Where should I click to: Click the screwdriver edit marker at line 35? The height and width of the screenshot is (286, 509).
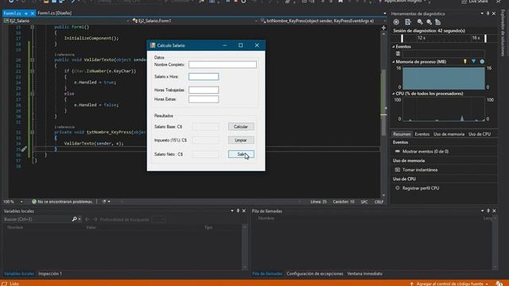pyautogui.click(x=24, y=149)
